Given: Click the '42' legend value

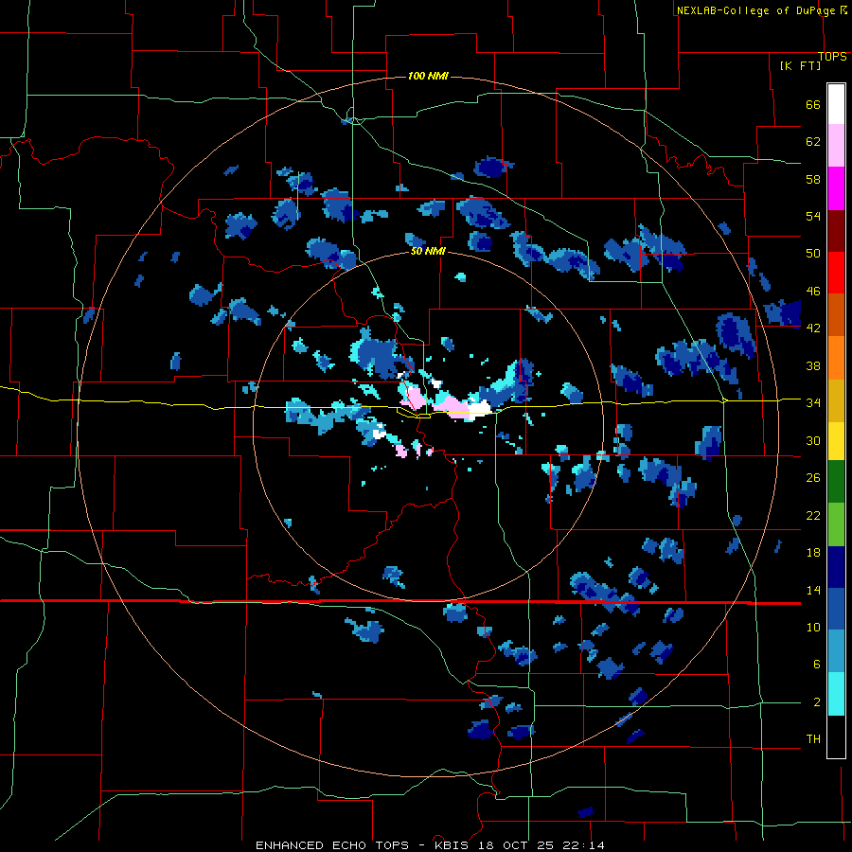Looking at the screenshot, I should pos(813,328).
